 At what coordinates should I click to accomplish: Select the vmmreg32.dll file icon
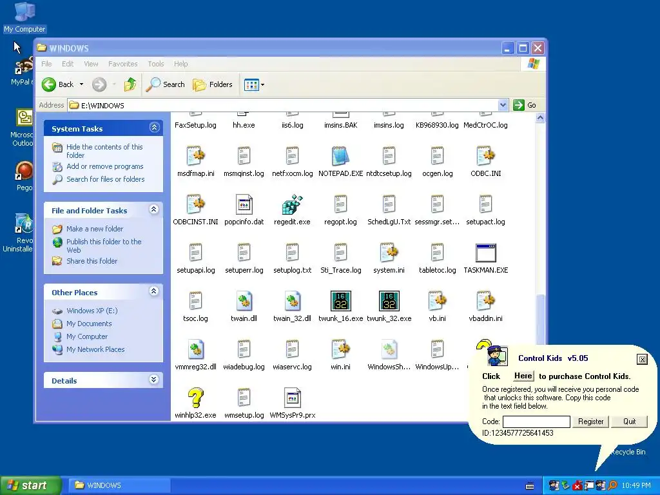tap(196, 349)
